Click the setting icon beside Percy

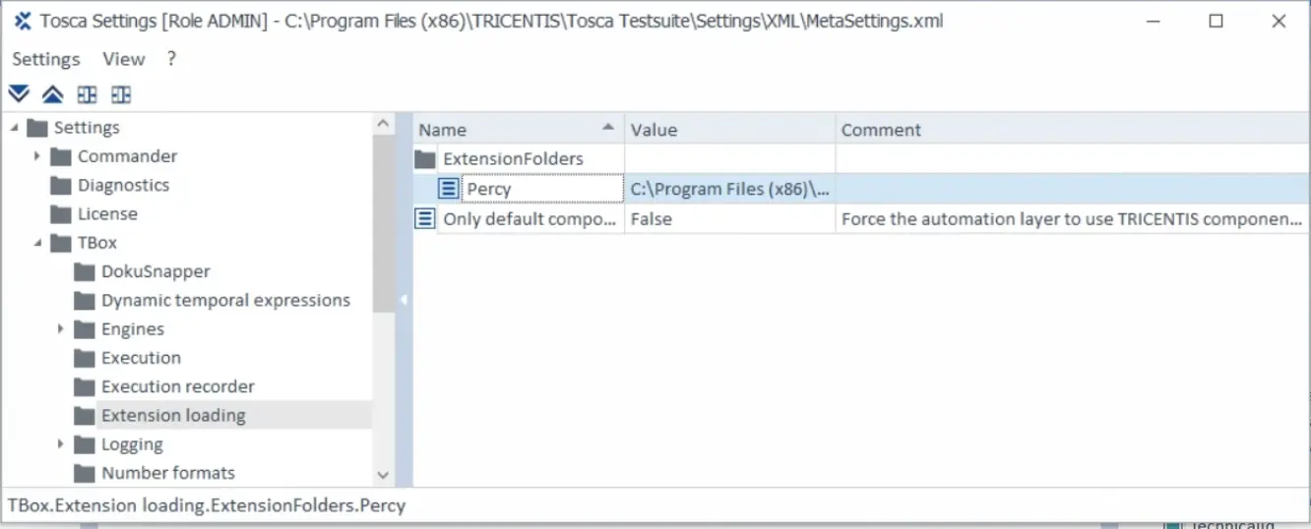[x=449, y=189]
